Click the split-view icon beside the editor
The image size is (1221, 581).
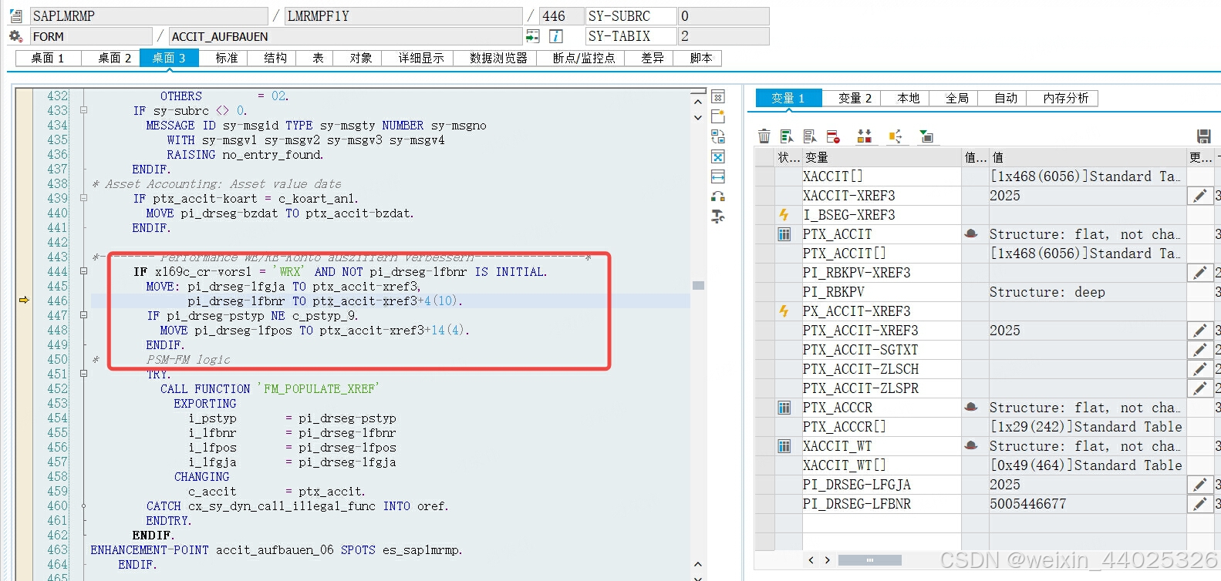pyautogui.click(x=718, y=176)
